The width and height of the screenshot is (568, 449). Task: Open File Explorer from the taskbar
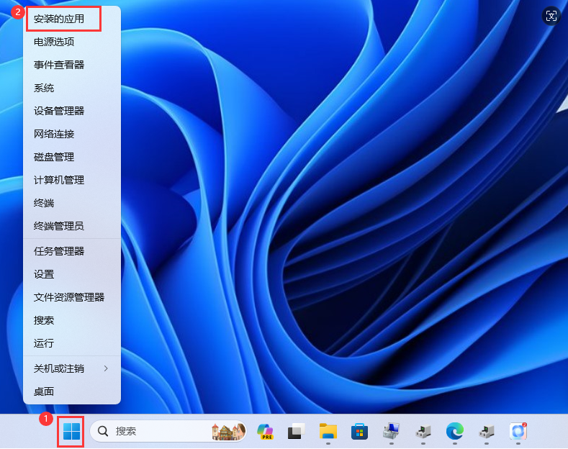[x=328, y=431]
